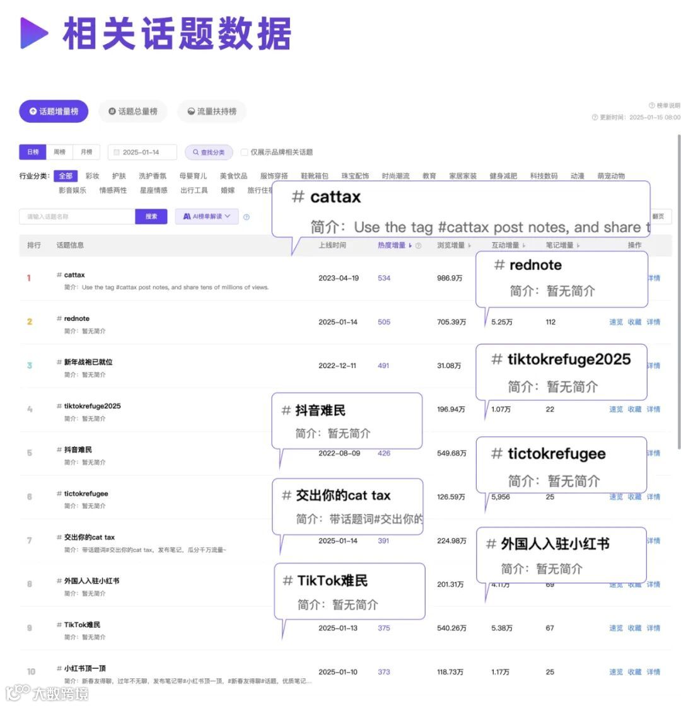The height and width of the screenshot is (706, 681).
Task: Click the help icon beside AI榜单解读
Action: [x=247, y=217]
